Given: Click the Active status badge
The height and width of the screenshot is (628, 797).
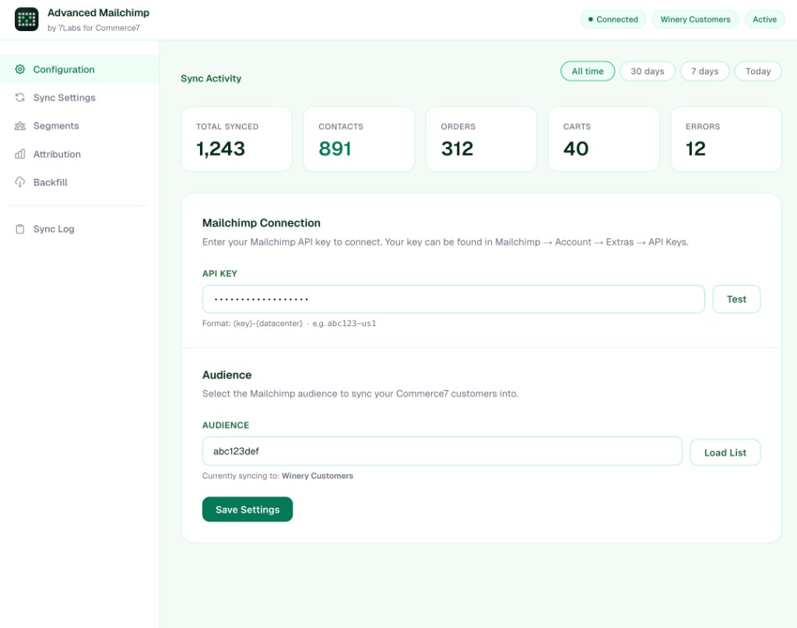Looking at the screenshot, I should tap(764, 19).
